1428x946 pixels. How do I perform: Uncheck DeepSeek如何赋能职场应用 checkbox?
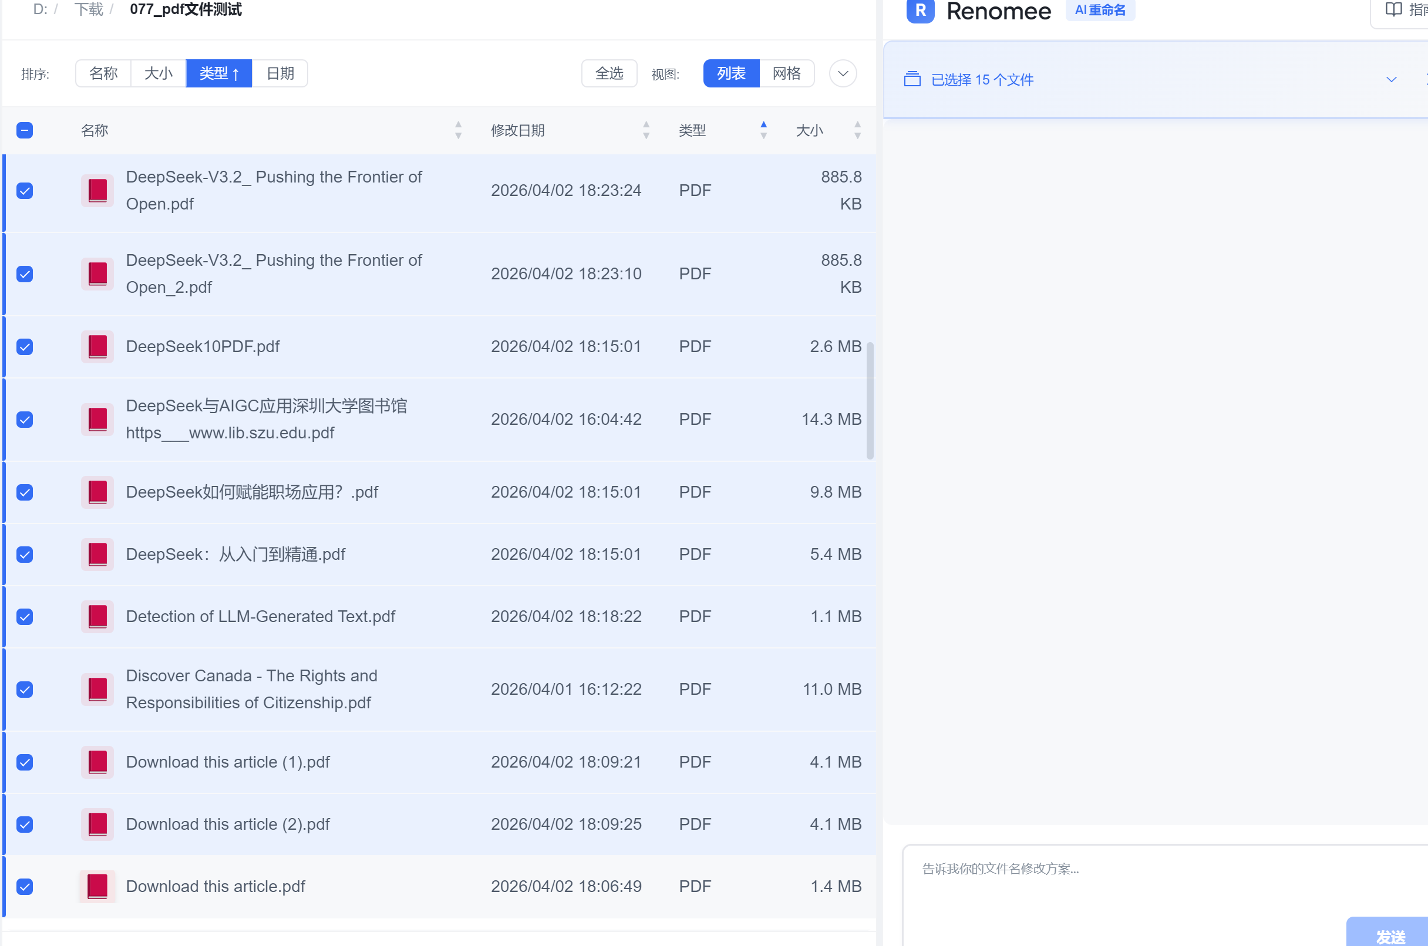click(x=25, y=492)
